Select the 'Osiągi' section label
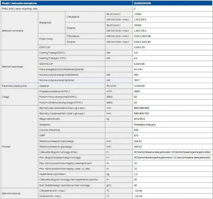Viewport: 213px width, 199px height. [5, 97]
